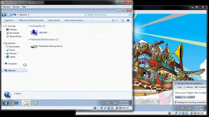Click USB icon in right VirtualBox status bar
The height and width of the screenshot is (117, 209).
click(180, 113)
